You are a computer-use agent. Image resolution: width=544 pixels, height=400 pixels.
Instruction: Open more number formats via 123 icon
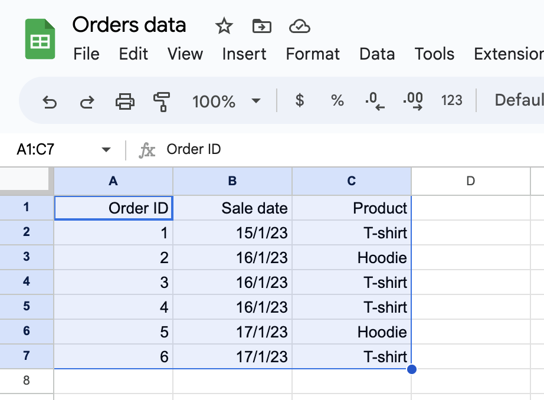tap(451, 100)
